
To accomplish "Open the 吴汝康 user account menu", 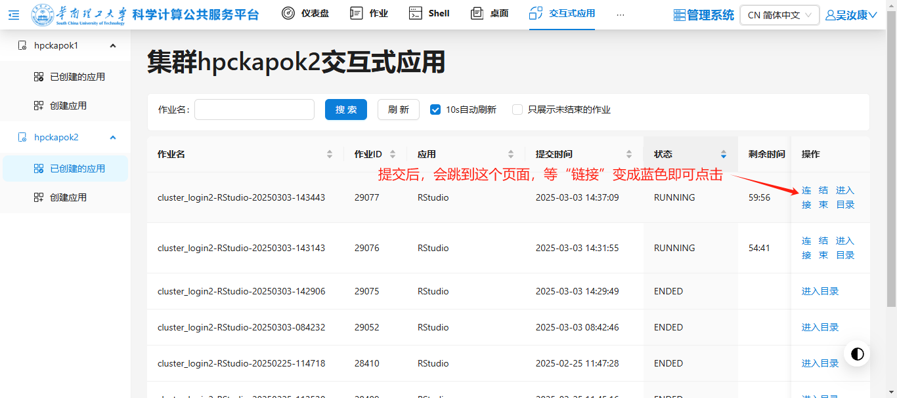I will point(851,15).
